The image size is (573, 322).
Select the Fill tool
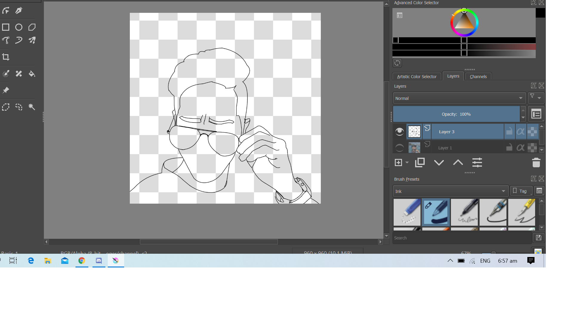pos(32,74)
